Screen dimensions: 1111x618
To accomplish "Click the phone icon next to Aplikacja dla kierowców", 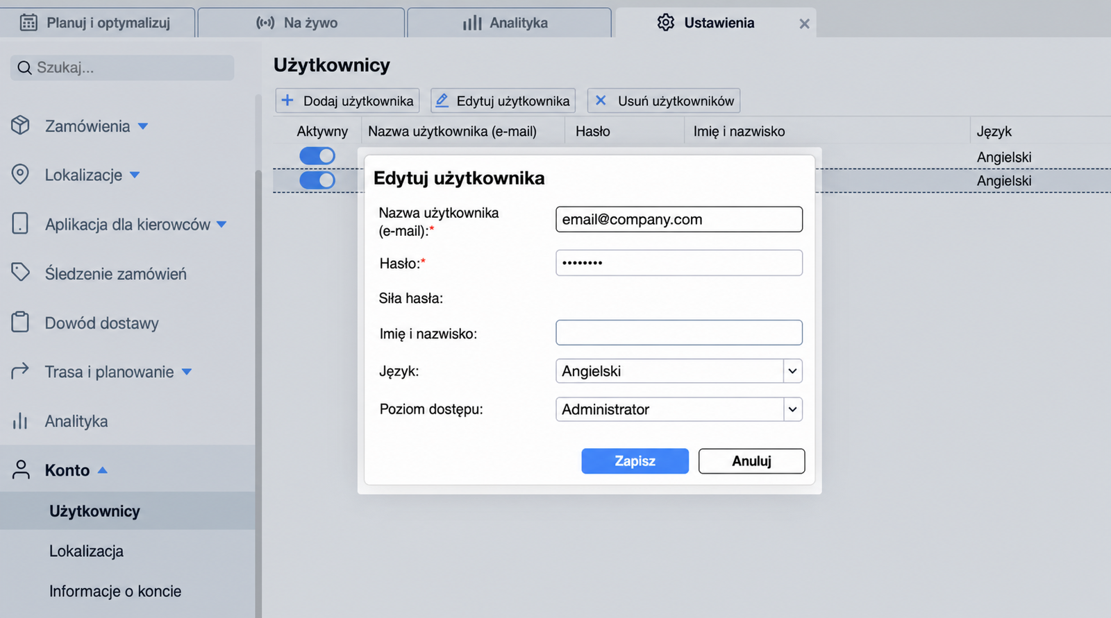I will click(x=20, y=223).
